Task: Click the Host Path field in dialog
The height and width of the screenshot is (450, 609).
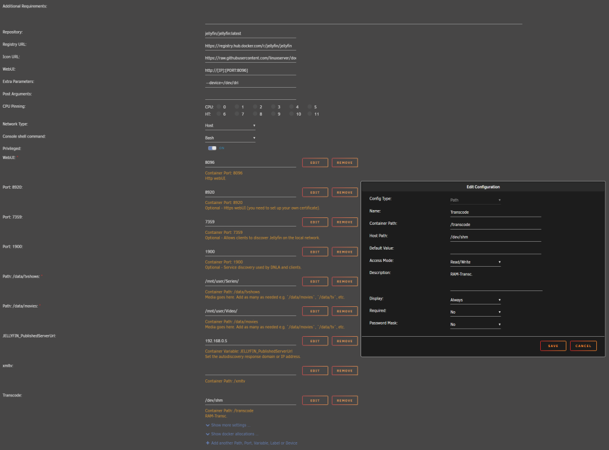Action: [496, 237]
